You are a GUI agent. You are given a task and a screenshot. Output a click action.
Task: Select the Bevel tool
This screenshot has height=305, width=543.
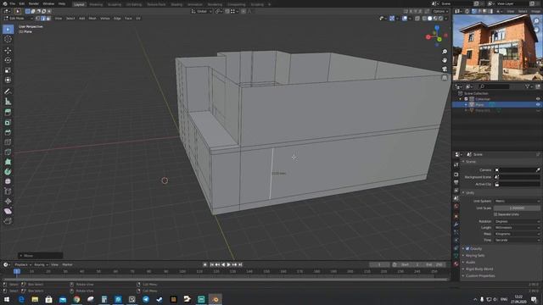[8, 132]
